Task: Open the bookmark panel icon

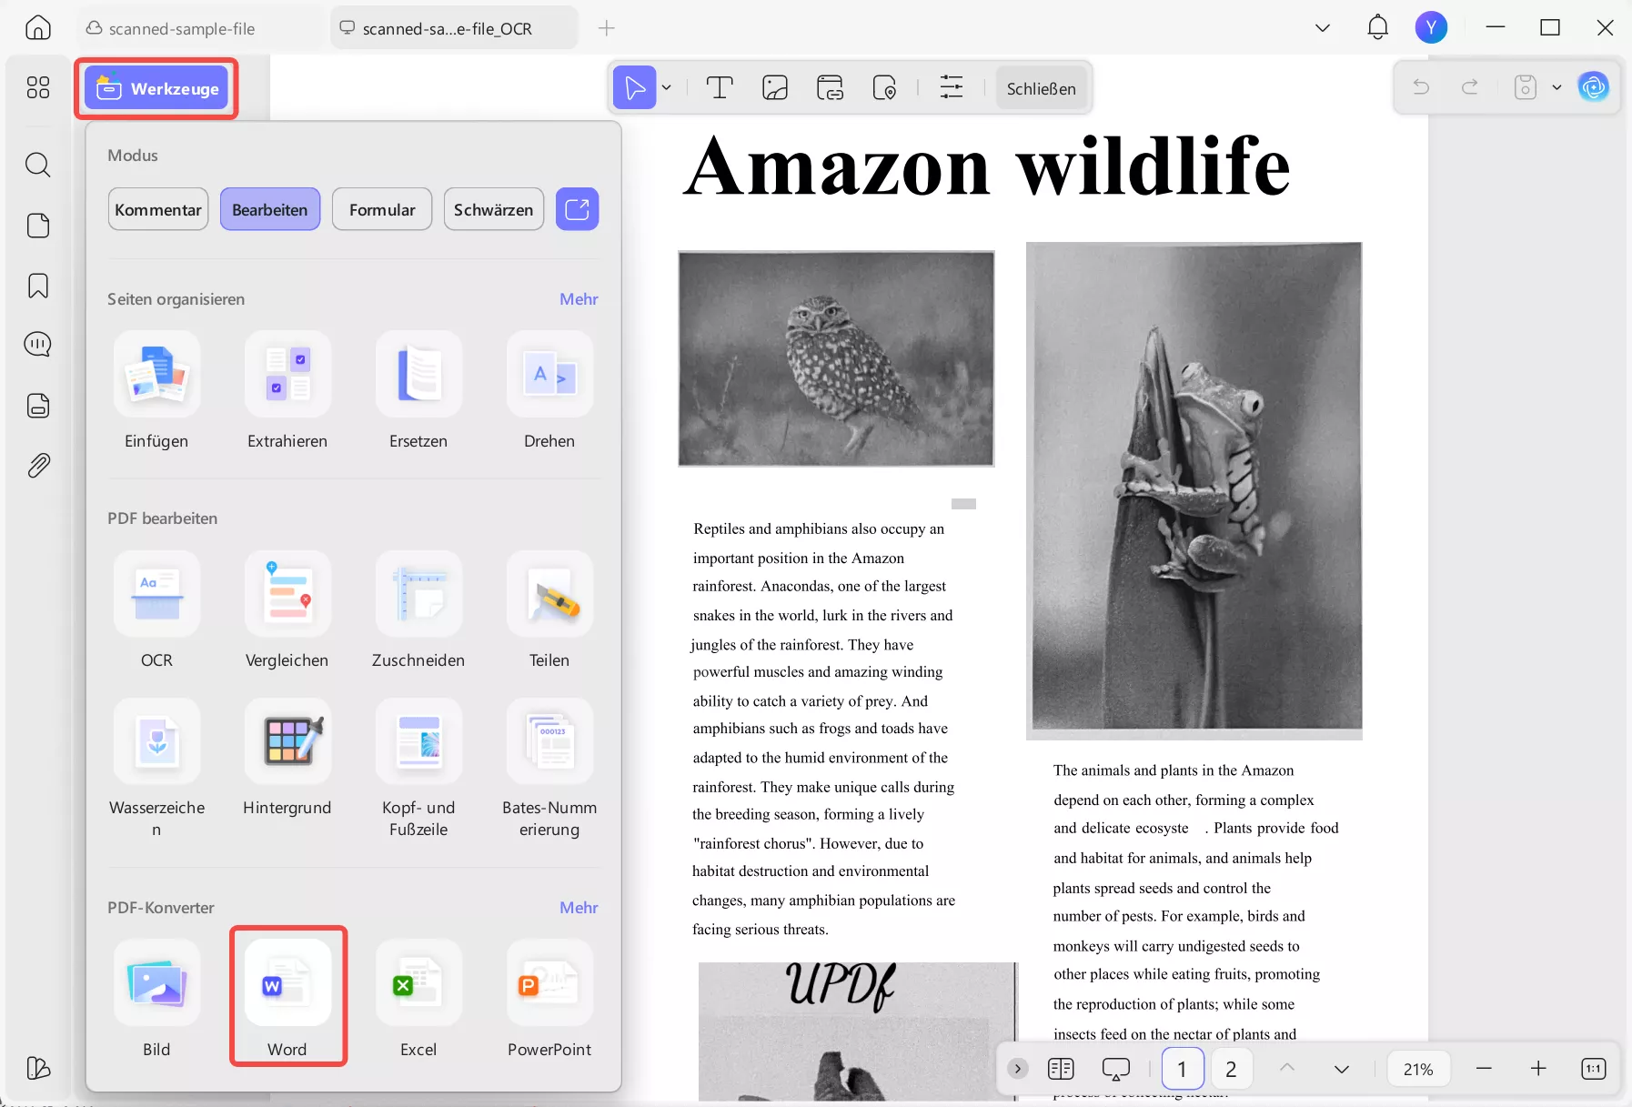Action: [38, 286]
